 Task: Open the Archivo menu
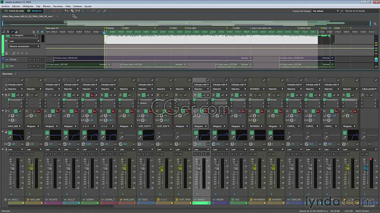(x=5, y=6)
